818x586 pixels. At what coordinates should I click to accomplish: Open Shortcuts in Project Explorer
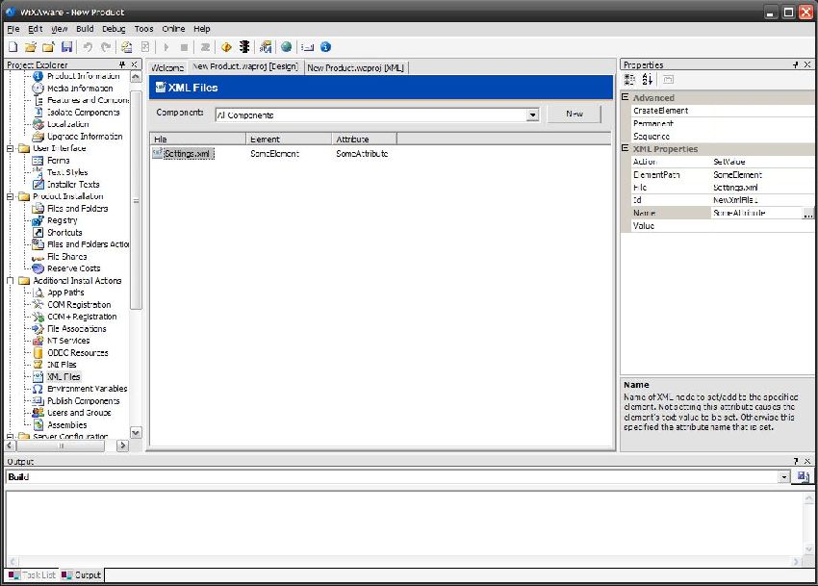tap(64, 232)
